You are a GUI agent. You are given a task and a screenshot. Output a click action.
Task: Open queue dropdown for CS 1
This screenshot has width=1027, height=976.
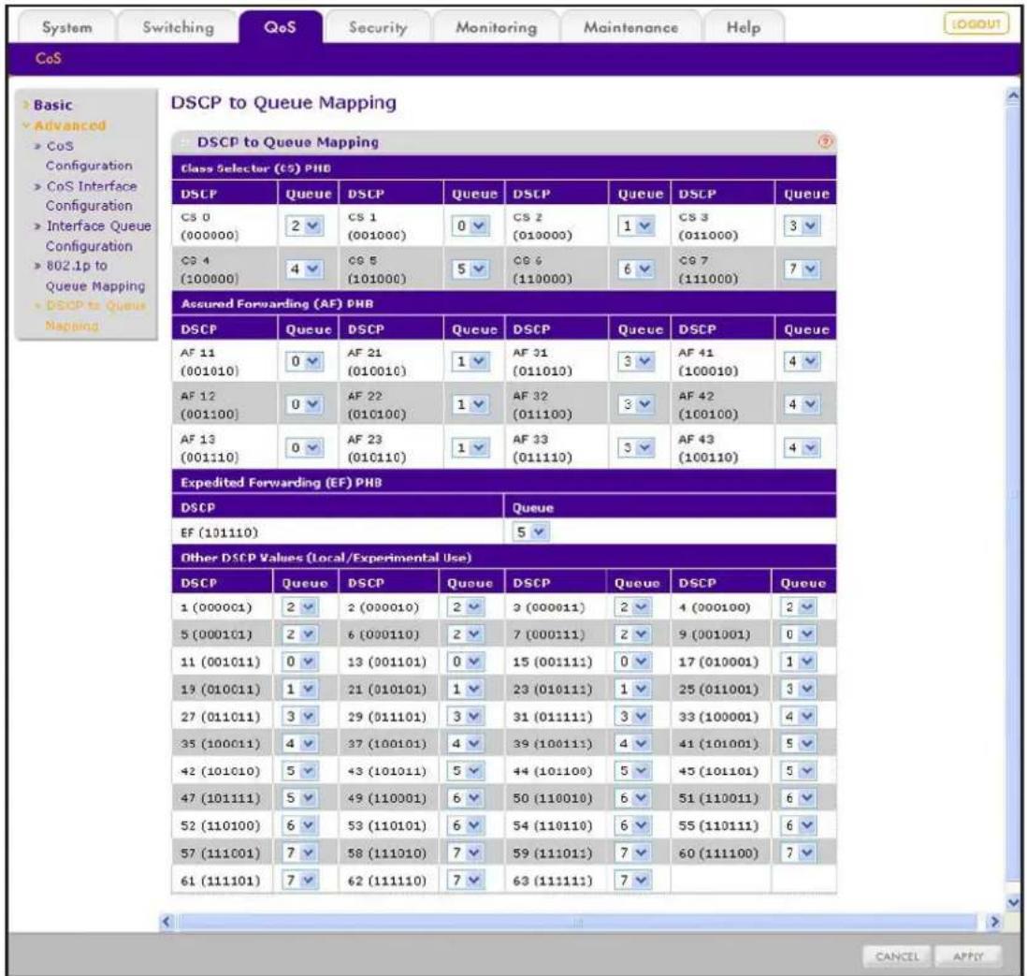pos(470,226)
